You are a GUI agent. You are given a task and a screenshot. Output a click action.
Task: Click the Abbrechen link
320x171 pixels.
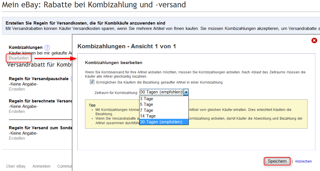[303, 161]
